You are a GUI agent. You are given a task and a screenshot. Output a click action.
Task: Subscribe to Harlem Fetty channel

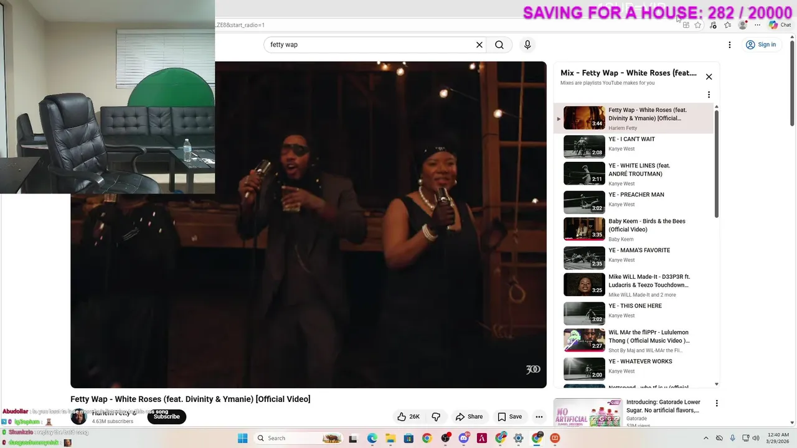167,417
